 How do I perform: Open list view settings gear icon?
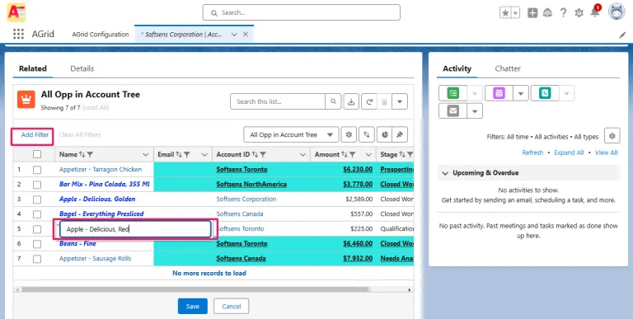click(349, 135)
